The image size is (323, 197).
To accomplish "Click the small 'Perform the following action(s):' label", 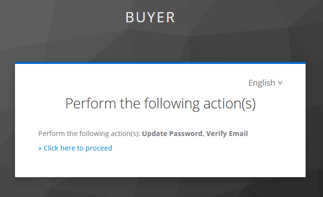I will coord(89,134).
